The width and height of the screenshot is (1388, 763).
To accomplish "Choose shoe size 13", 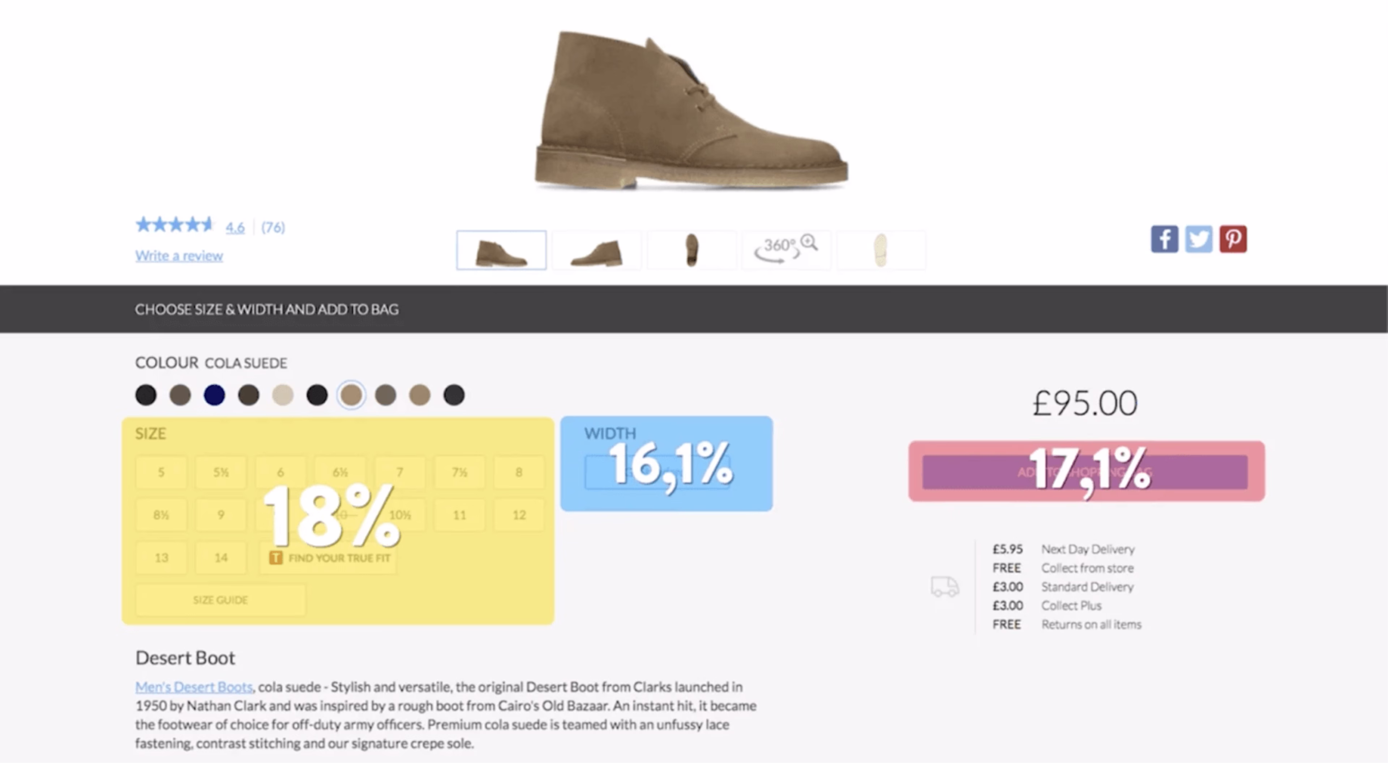I will coord(161,557).
